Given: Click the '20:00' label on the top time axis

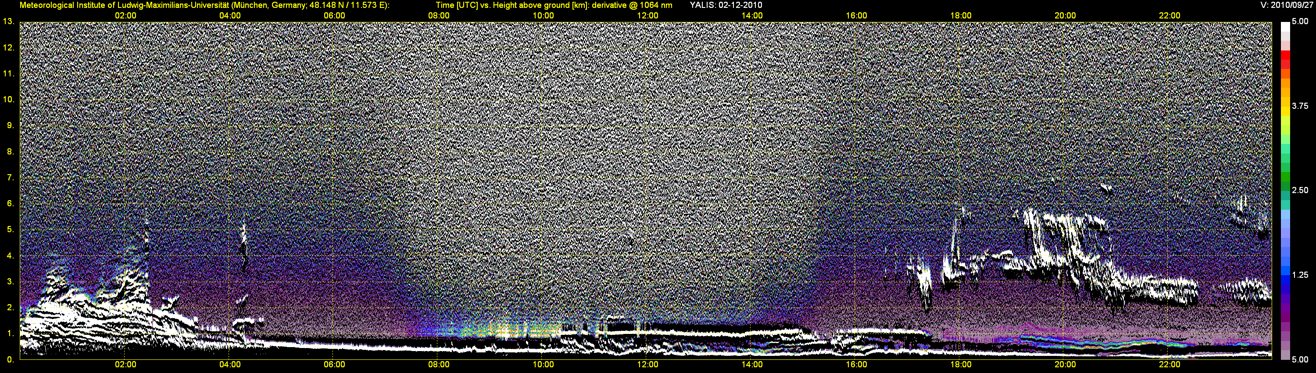Looking at the screenshot, I should click(x=1065, y=16).
